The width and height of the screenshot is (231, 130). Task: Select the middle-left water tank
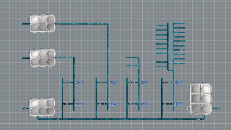point(42,58)
